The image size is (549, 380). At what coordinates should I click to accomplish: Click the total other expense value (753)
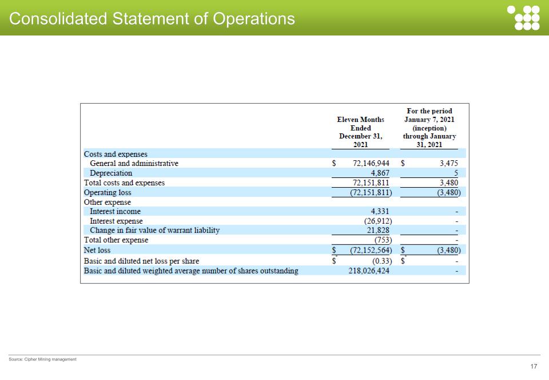pyautogui.click(x=383, y=240)
